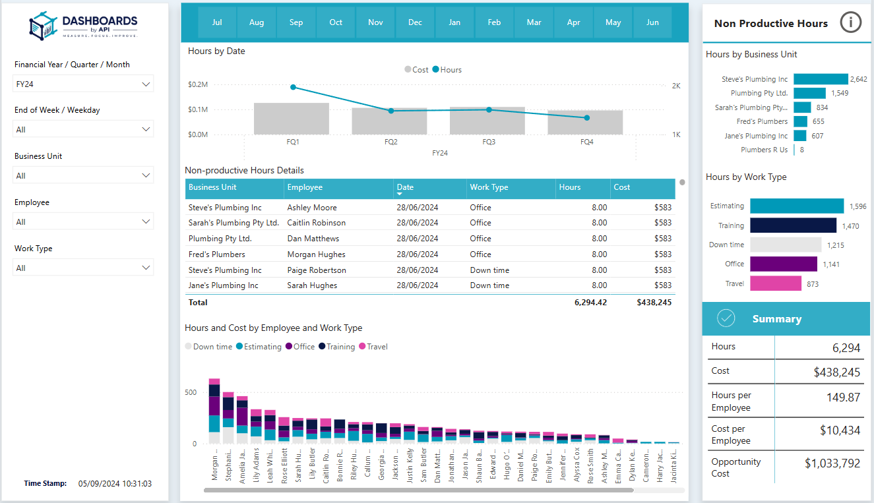Click the Cost legend marker in date chart
The height and width of the screenshot is (503, 874).
pyautogui.click(x=408, y=70)
